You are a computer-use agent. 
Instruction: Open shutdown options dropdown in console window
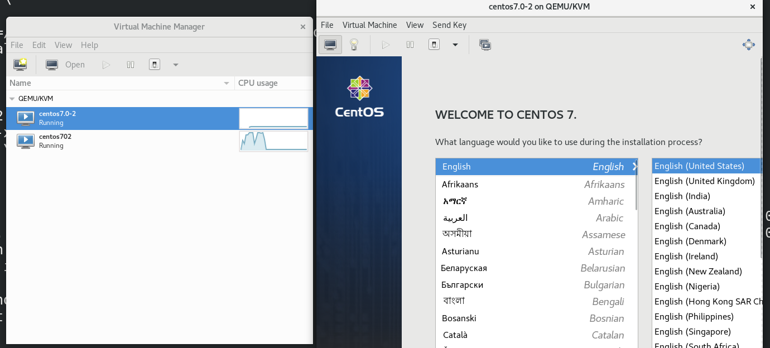pyautogui.click(x=455, y=45)
